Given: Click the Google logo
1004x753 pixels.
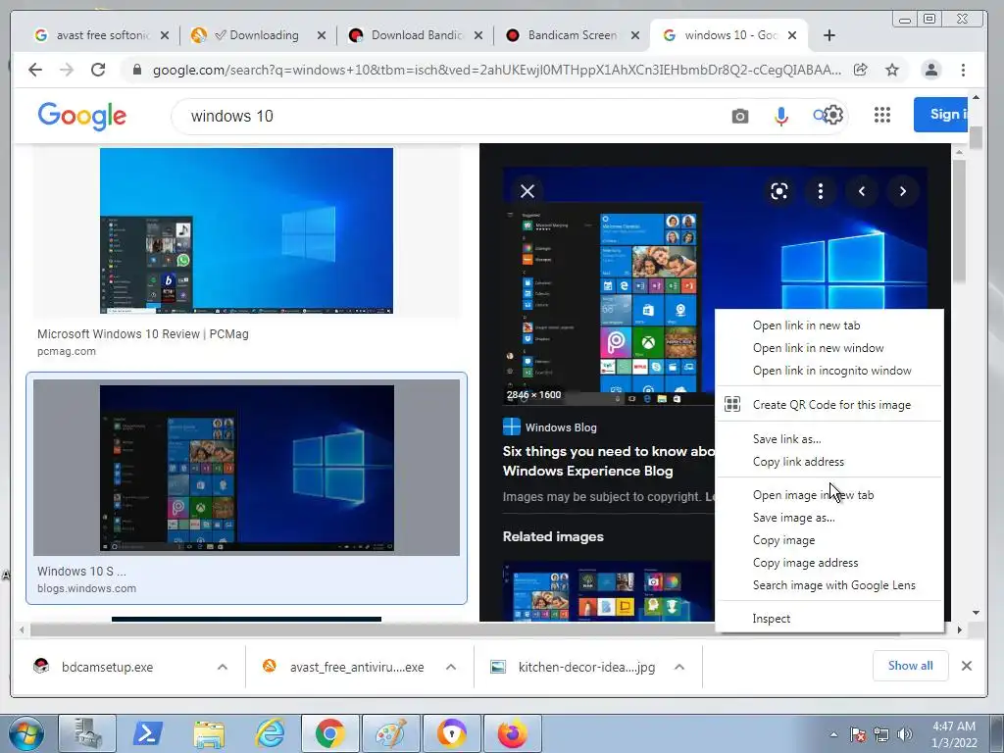Looking at the screenshot, I should pos(82,116).
